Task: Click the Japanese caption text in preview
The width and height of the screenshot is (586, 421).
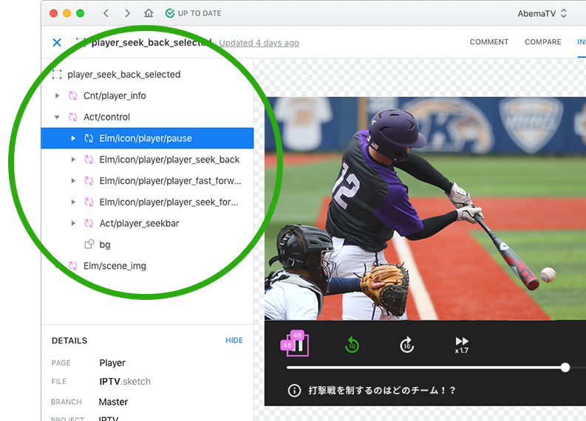Action: click(382, 391)
